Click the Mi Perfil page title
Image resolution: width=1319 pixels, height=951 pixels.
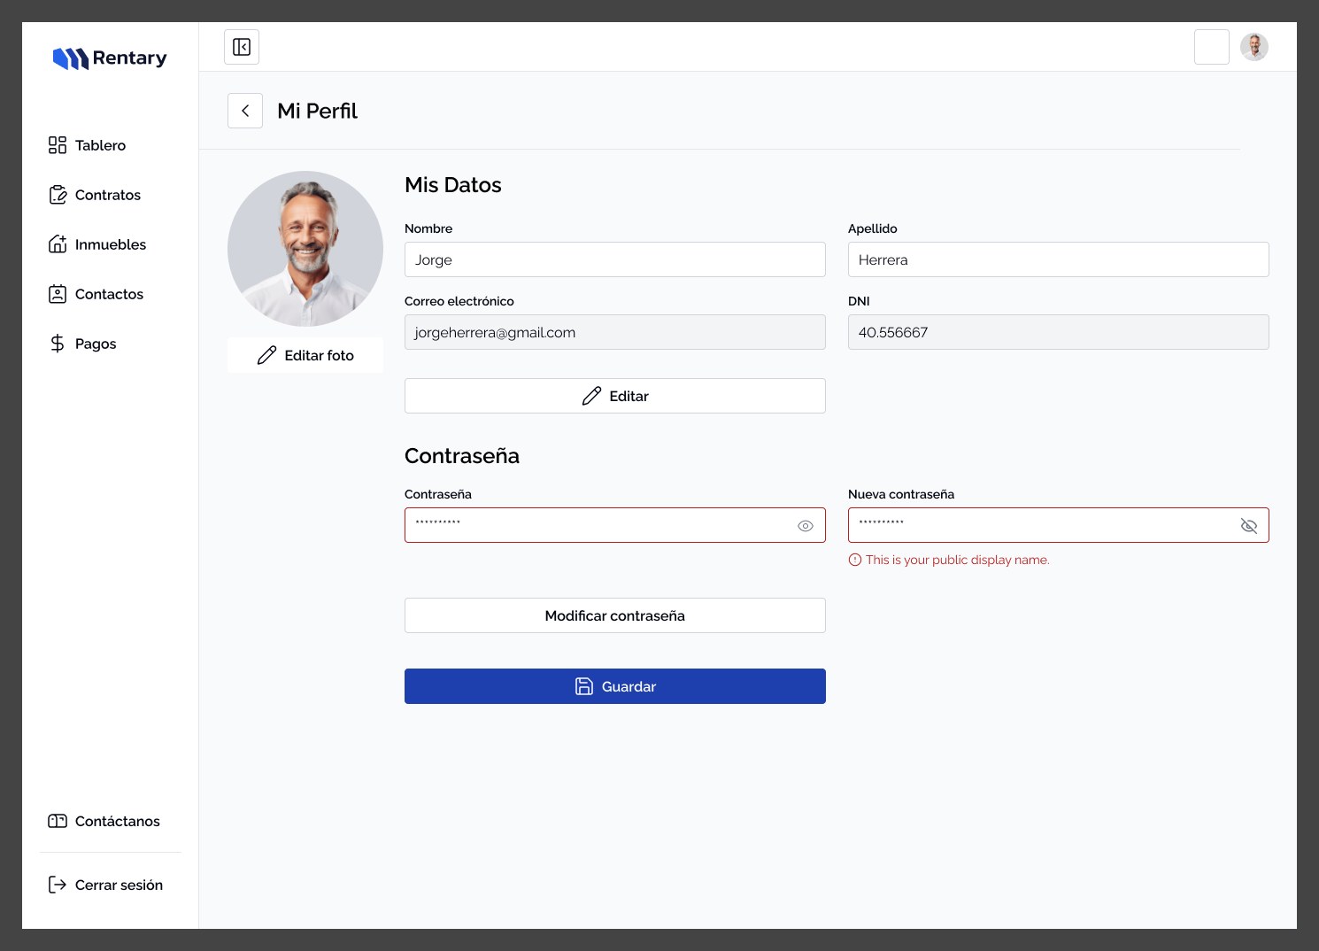click(x=317, y=111)
